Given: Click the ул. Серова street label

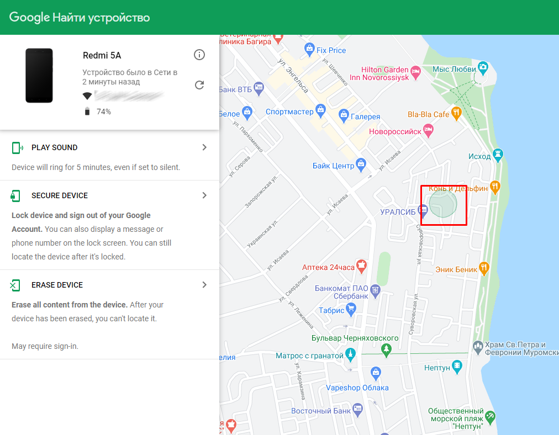Looking at the screenshot, I should pos(240,166).
